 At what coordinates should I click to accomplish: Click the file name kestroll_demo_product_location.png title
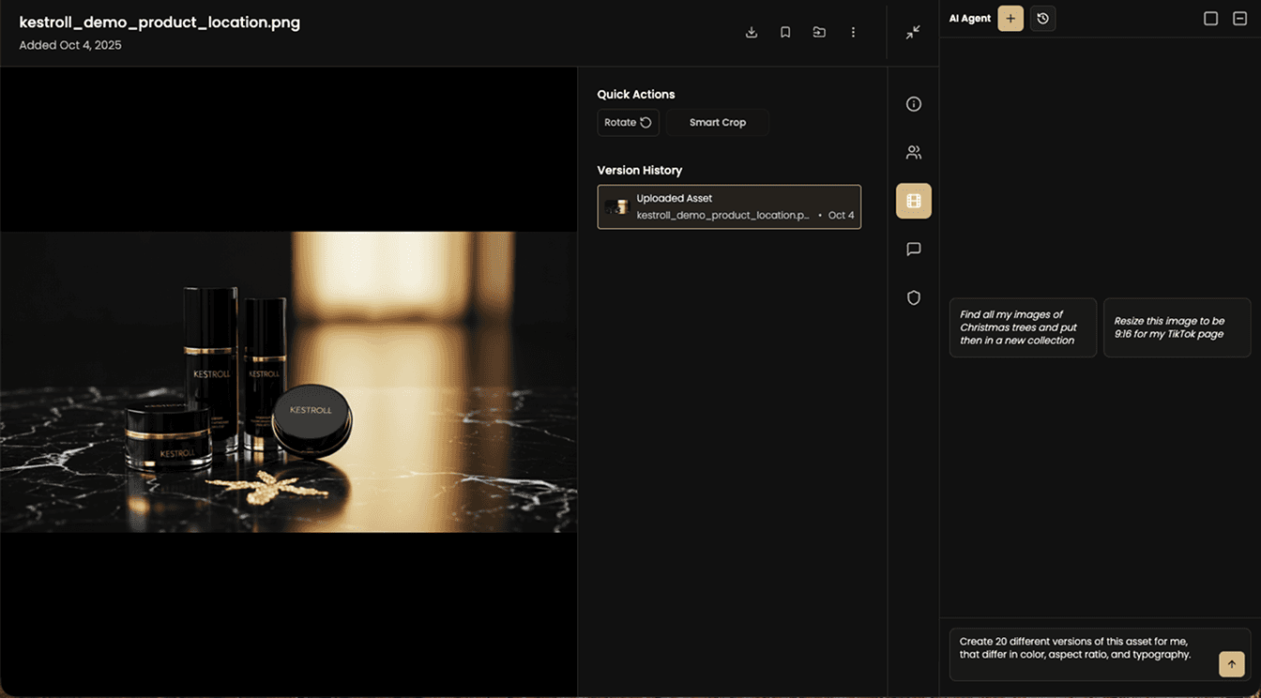(160, 23)
